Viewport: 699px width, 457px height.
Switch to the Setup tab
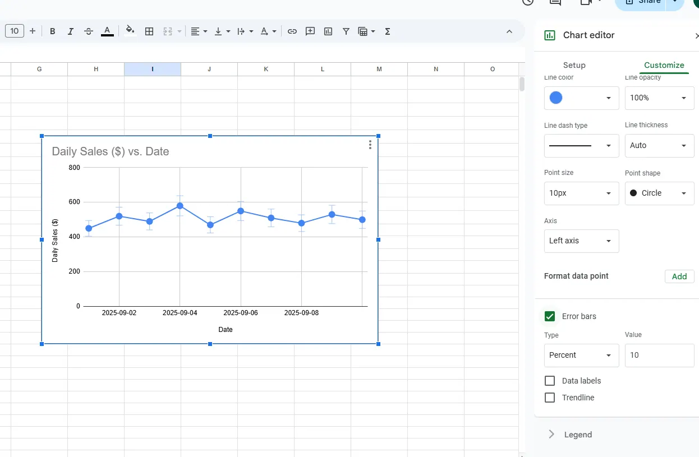pyautogui.click(x=574, y=65)
